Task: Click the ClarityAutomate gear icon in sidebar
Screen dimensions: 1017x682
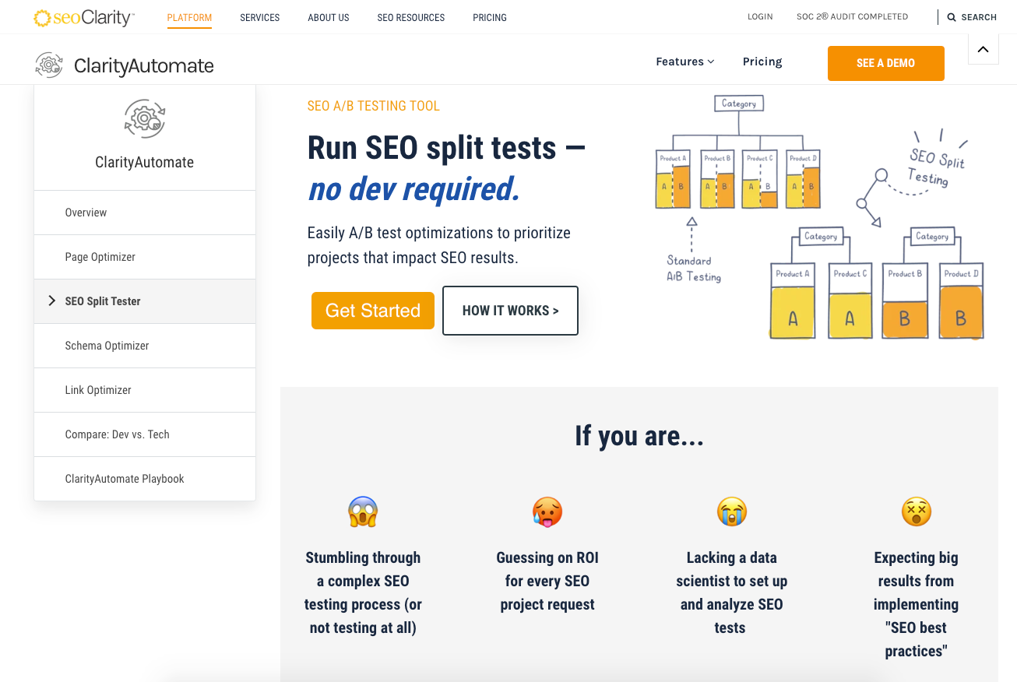Action: [145, 119]
